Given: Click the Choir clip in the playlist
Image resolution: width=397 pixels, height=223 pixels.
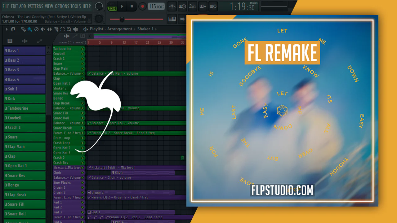Looking at the screenshot, I should [x=143, y=173].
